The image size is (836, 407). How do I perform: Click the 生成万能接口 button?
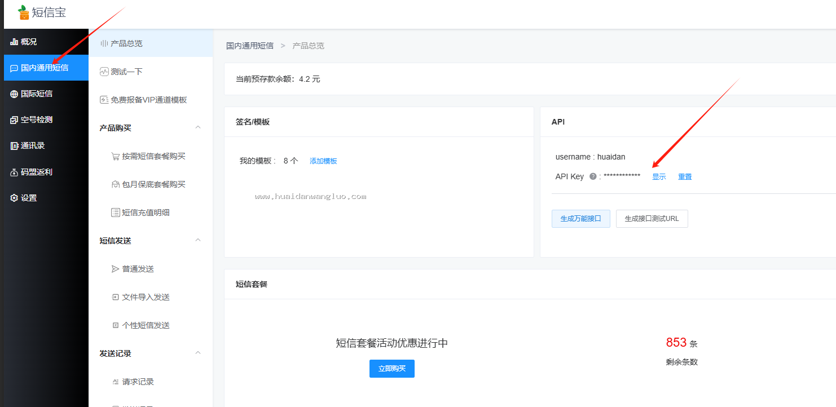(581, 219)
